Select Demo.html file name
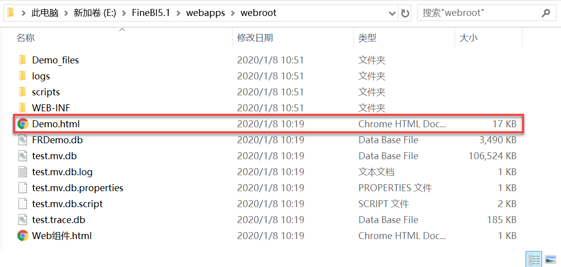This screenshot has height=267, width=561. [56, 124]
